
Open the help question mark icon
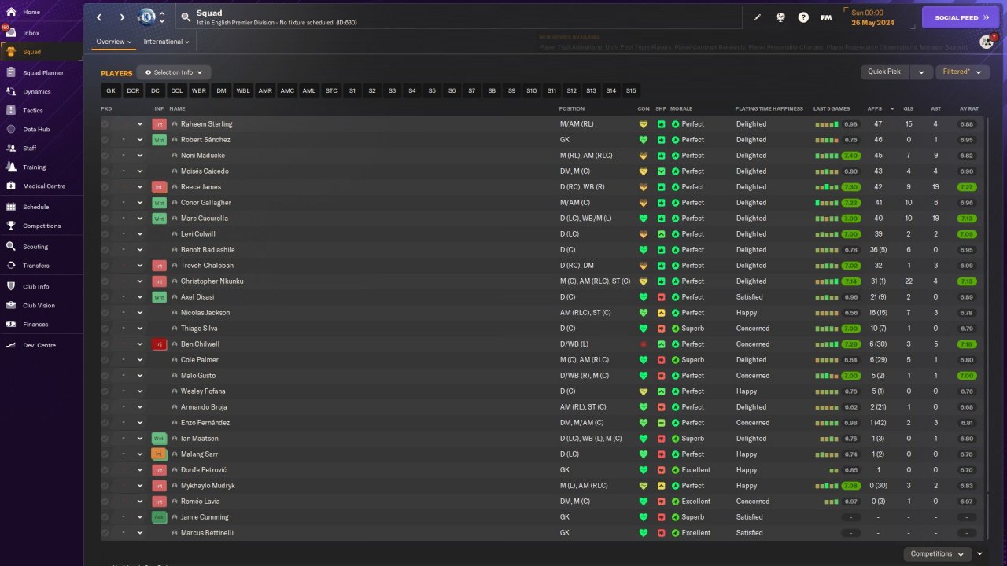coord(803,17)
